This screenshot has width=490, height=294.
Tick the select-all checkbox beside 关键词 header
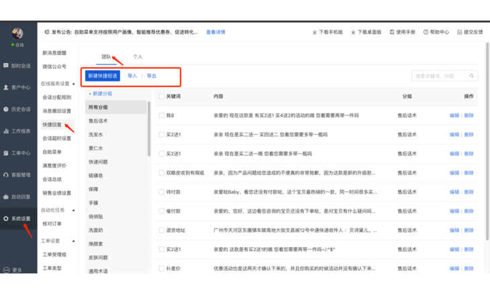161,97
